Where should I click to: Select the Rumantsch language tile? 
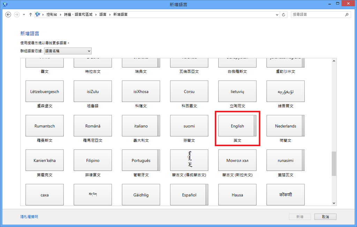[x=45, y=126]
